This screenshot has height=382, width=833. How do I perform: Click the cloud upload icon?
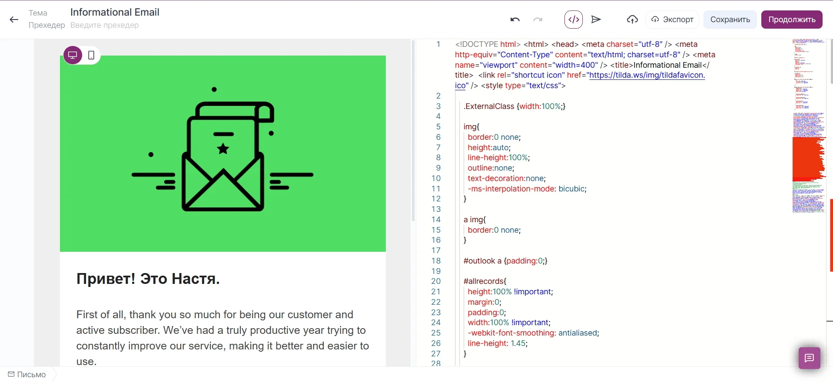[x=632, y=20]
